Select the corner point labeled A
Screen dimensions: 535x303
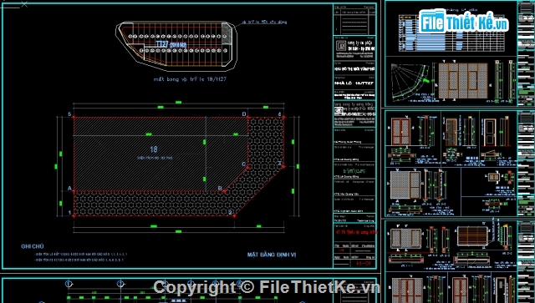[74, 191]
